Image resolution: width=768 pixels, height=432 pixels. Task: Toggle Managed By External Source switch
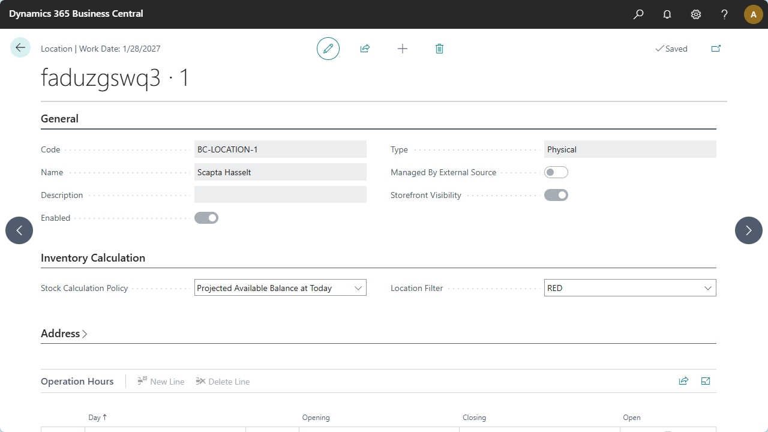(556, 173)
